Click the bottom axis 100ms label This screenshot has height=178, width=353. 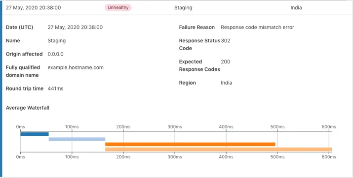tap(72, 157)
